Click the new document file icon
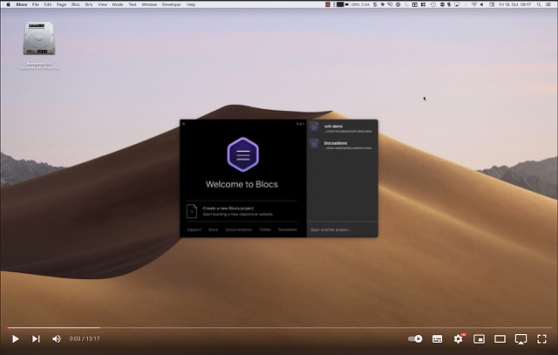 click(x=192, y=211)
